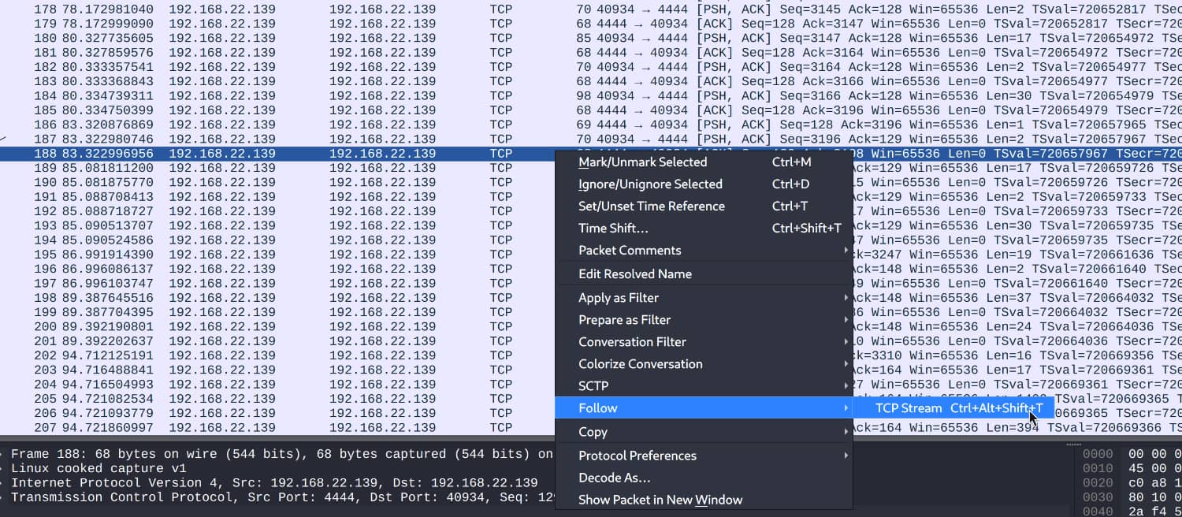Screen dimensions: 1182x517
Task: Open the Copy submenu
Action: [x=593, y=432]
